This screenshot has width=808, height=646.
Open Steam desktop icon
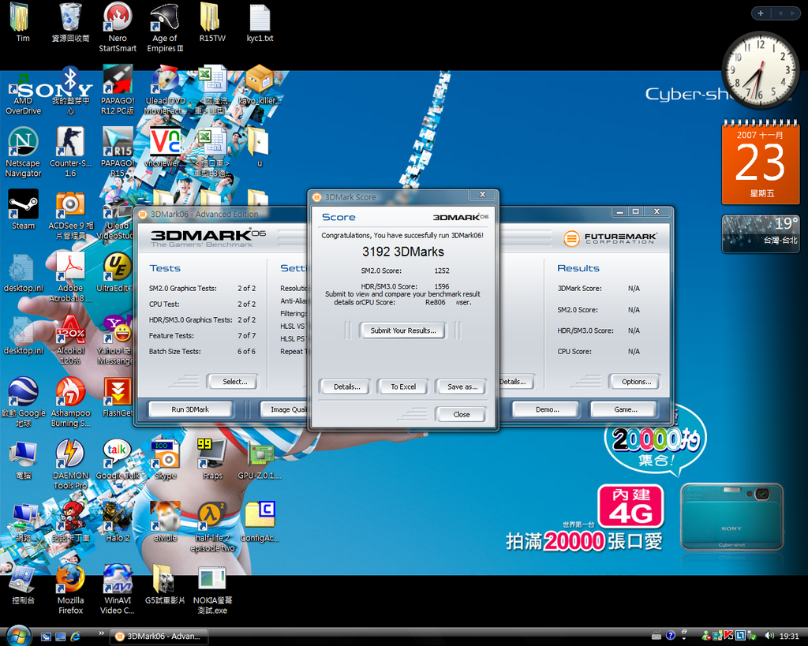pyautogui.click(x=23, y=210)
